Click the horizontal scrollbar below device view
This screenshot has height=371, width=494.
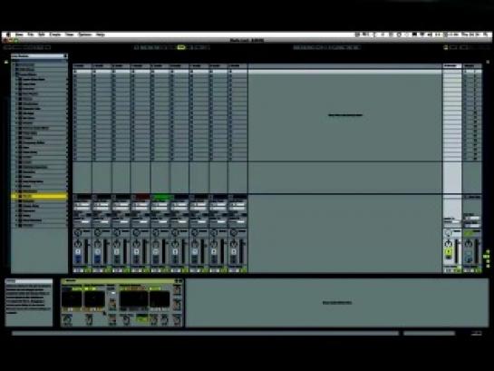(x=205, y=333)
